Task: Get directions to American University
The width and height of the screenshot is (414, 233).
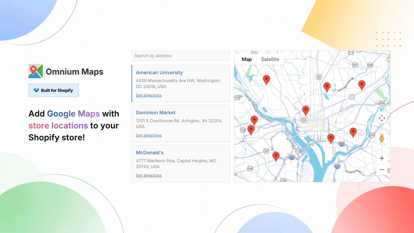Action: pyautogui.click(x=149, y=95)
